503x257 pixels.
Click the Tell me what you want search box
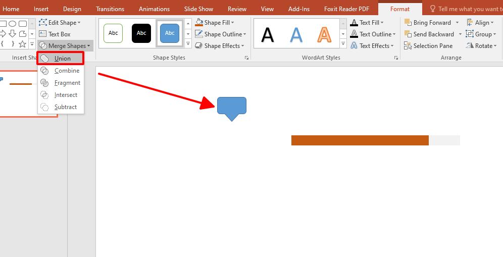(466, 9)
